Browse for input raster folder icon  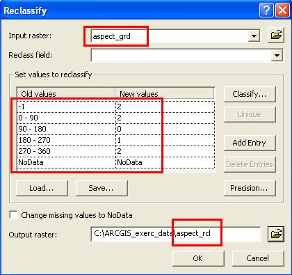pyautogui.click(x=276, y=36)
